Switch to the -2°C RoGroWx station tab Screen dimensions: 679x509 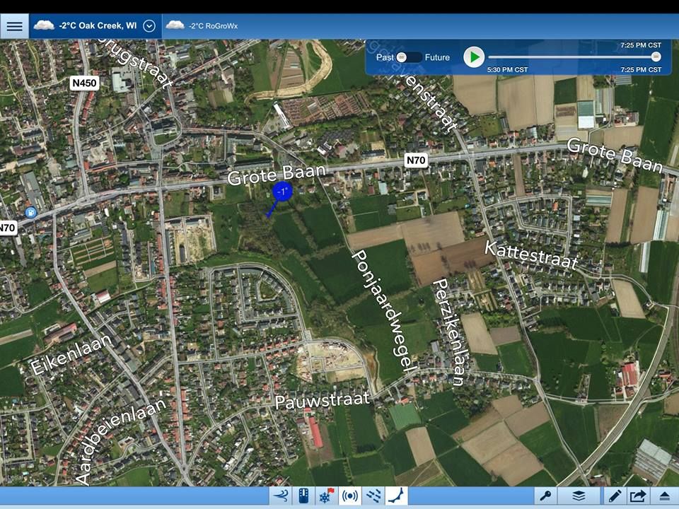202,26
